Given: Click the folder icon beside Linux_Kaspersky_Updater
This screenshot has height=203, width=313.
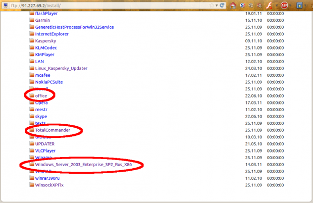Looking at the screenshot, I should 32,68.
